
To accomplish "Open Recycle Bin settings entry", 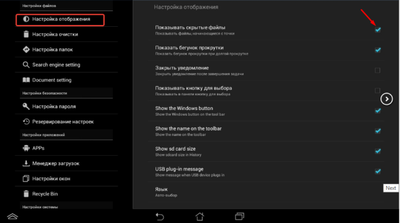I will [66, 194].
